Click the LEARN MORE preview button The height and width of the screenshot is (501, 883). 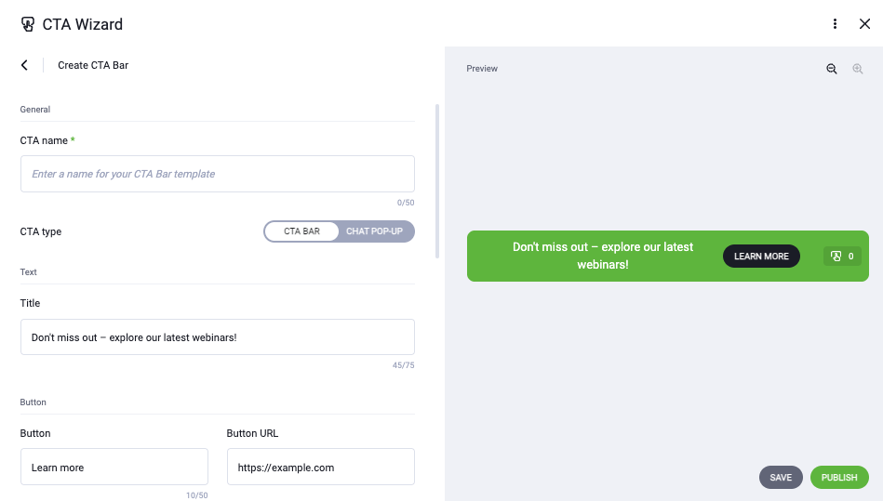pos(761,256)
